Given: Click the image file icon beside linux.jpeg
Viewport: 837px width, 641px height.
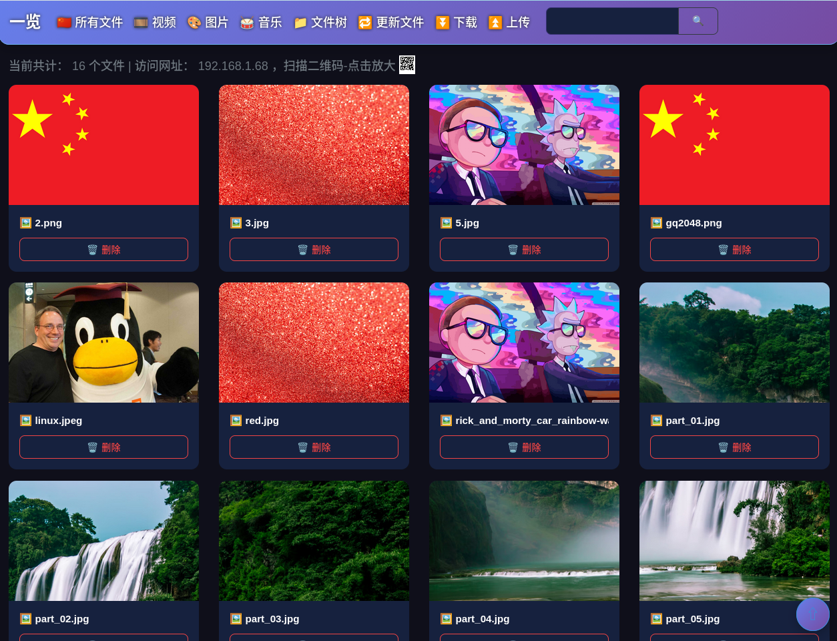Looking at the screenshot, I should tap(25, 421).
